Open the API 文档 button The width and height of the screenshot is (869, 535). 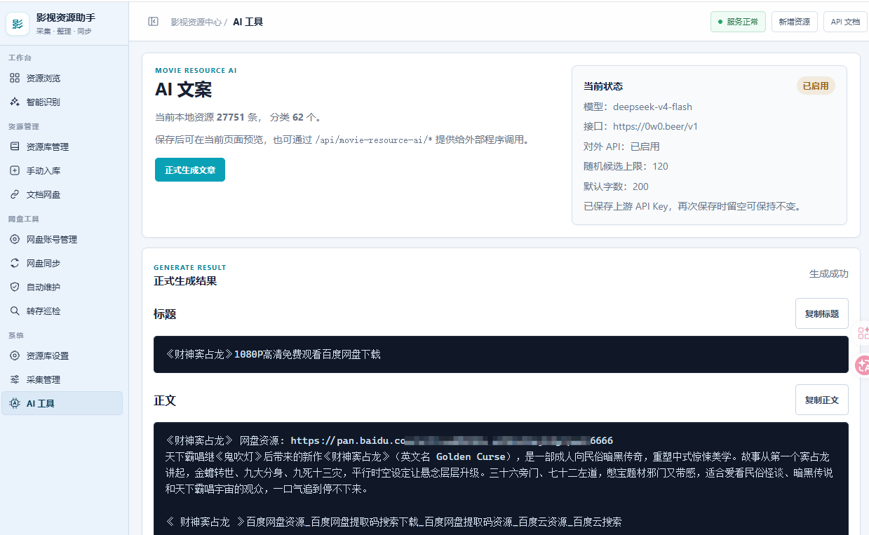pyautogui.click(x=845, y=22)
